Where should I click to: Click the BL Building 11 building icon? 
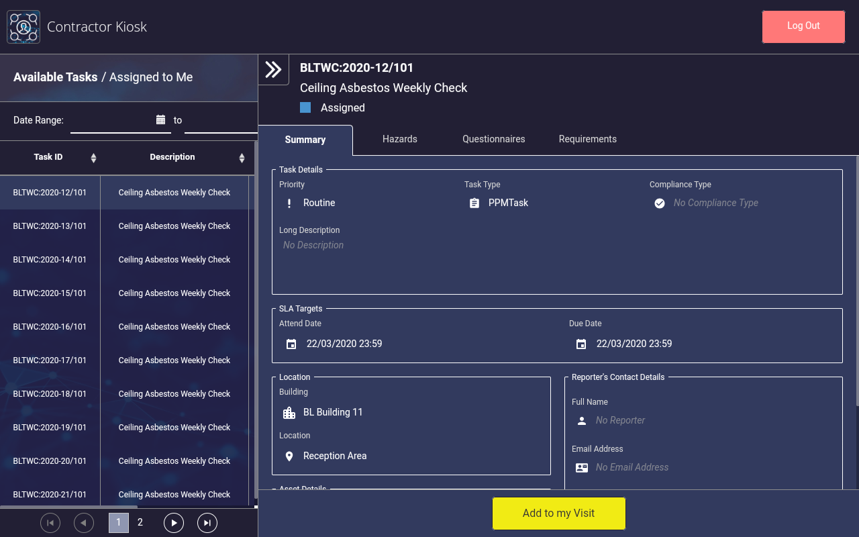289,413
